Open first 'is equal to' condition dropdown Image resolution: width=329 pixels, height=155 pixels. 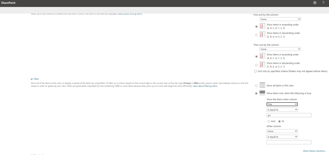[282, 110]
